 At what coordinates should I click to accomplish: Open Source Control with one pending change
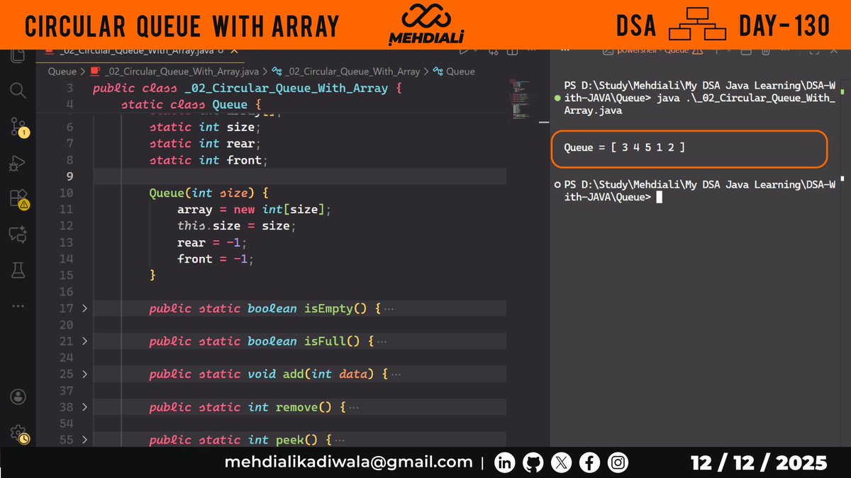pyautogui.click(x=18, y=127)
